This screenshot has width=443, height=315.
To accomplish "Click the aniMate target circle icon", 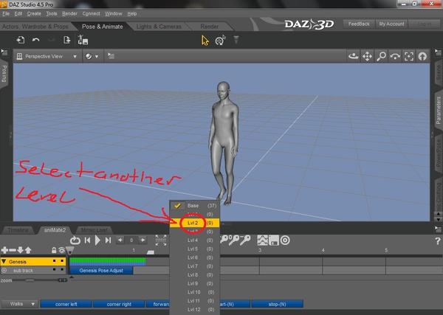I will (x=285, y=240).
